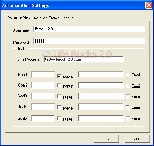Open the Adsense Premier League tab
The image size is (154, 146).
point(54,18)
